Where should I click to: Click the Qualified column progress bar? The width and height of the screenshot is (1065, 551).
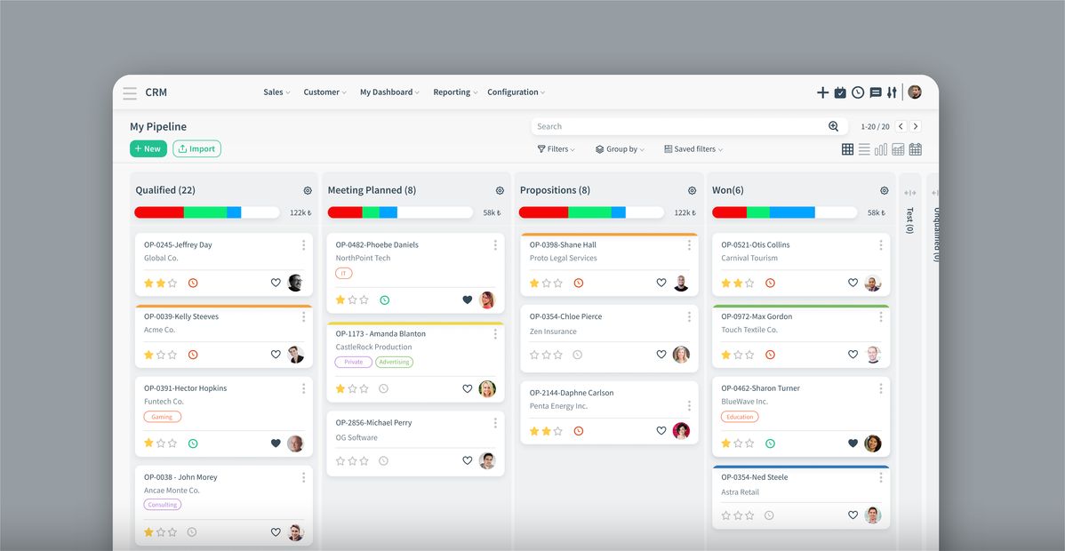(x=207, y=212)
